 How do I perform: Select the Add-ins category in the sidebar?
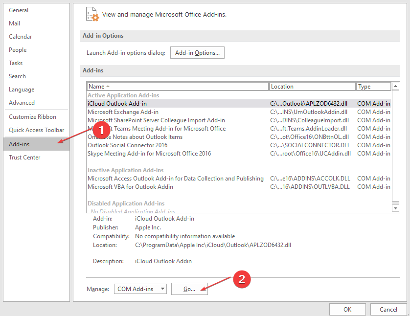[x=37, y=144]
